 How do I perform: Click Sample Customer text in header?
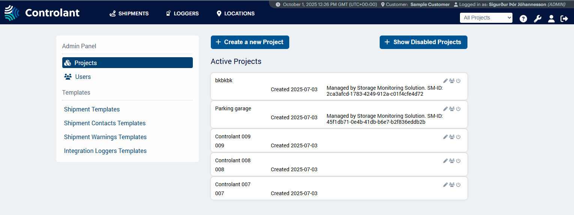click(430, 4)
